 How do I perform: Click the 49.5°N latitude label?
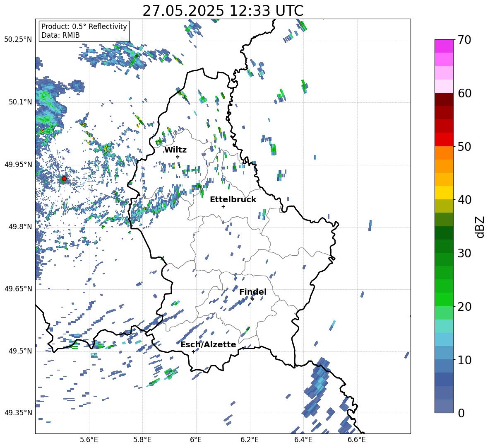click(20, 351)
